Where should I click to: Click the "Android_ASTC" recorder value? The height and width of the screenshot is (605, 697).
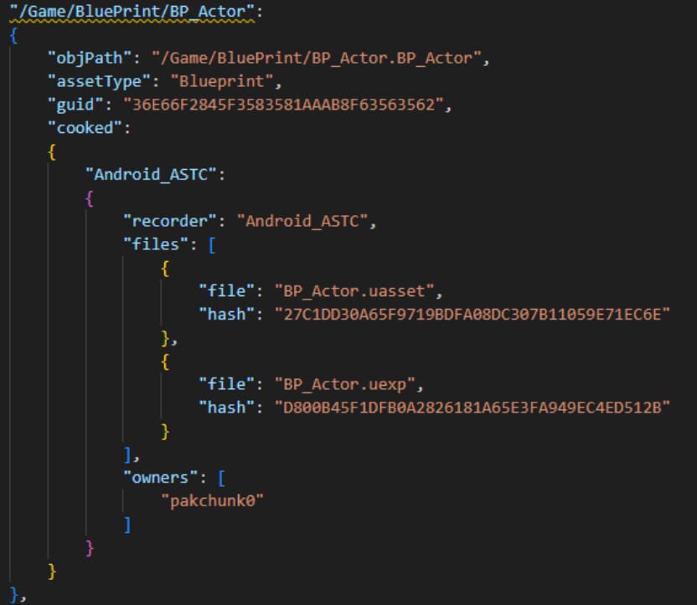tap(302, 222)
